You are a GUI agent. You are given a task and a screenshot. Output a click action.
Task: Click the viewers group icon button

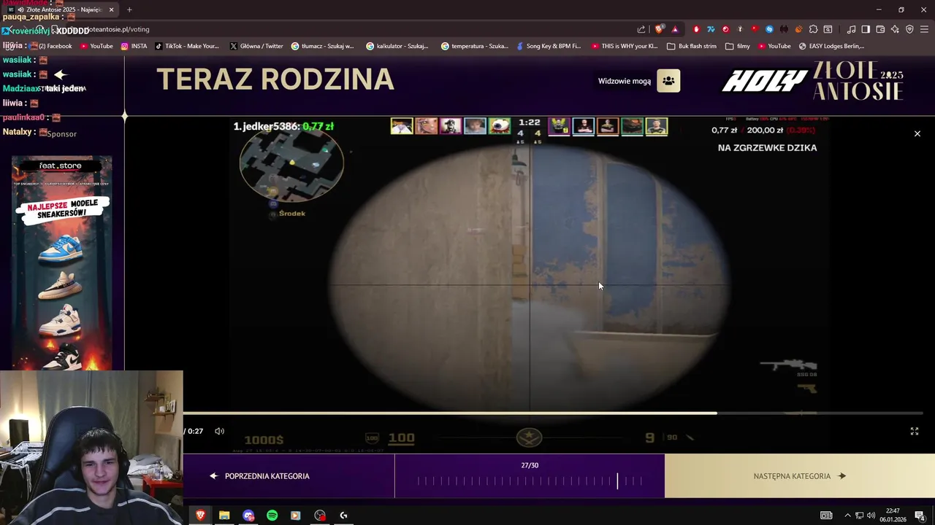668,81
